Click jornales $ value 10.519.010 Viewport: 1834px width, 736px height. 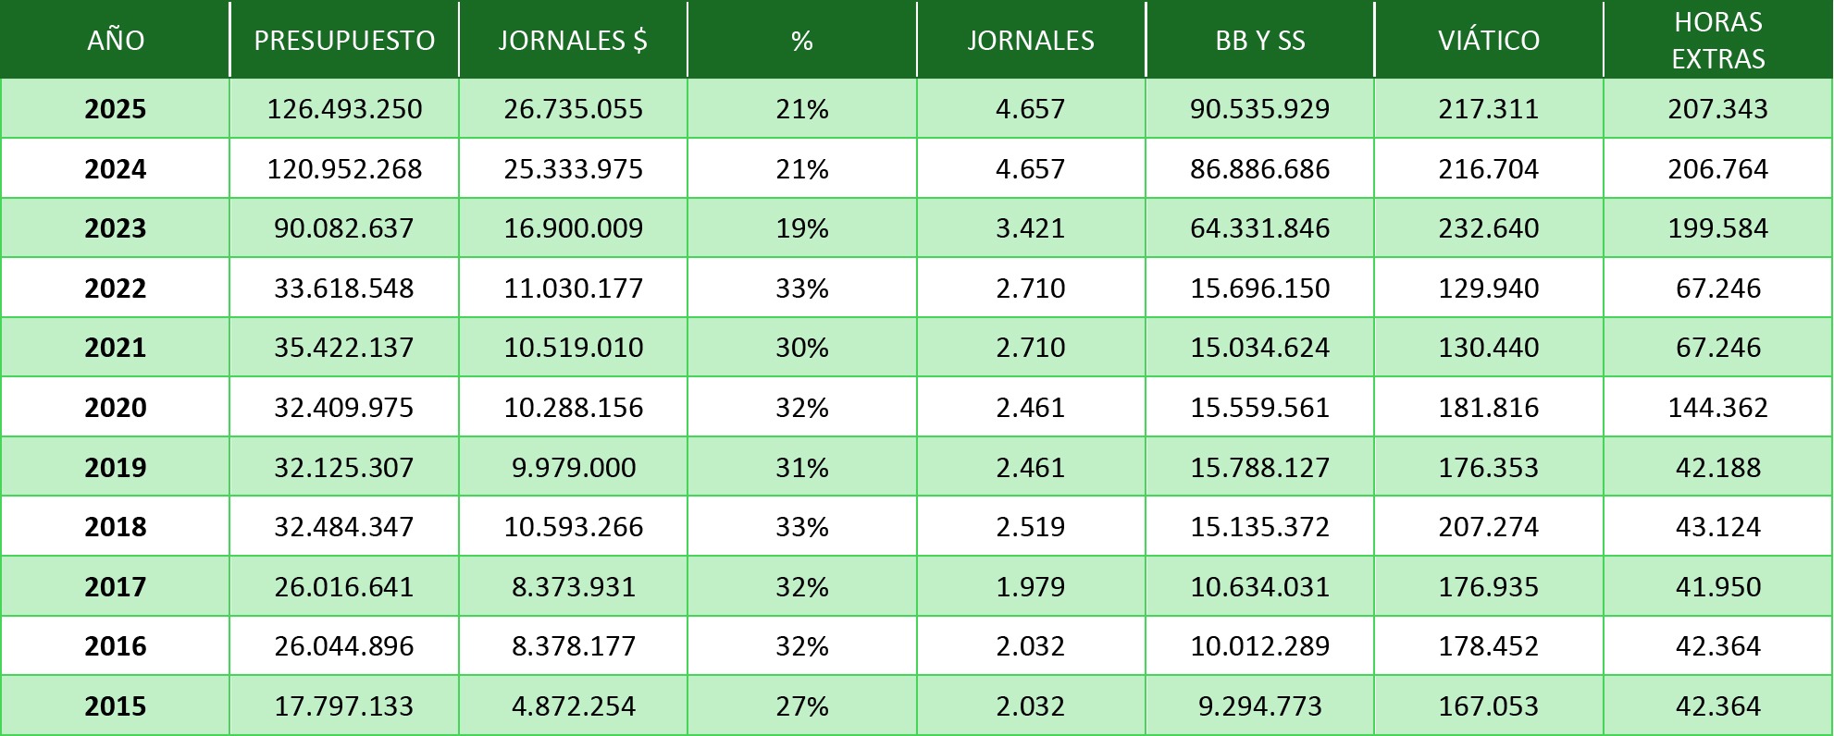pyautogui.click(x=573, y=348)
